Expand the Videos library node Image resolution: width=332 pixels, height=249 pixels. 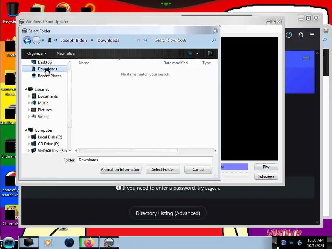pyautogui.click(x=29, y=116)
